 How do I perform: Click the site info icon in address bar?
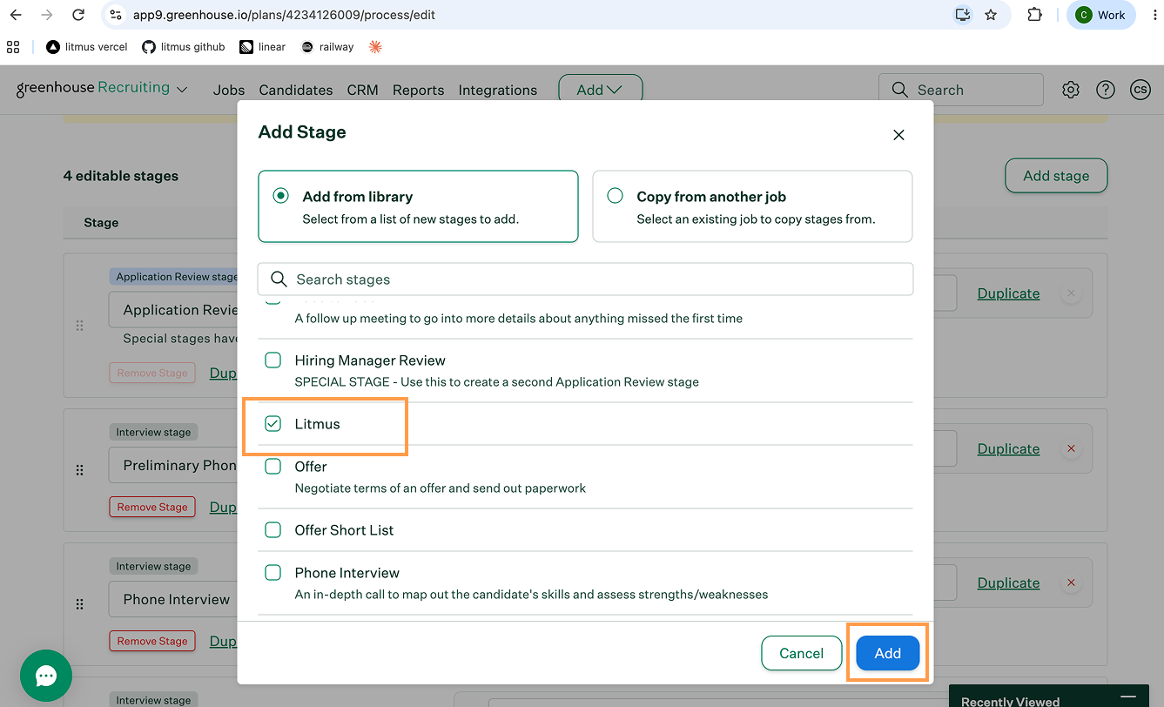coord(116,15)
